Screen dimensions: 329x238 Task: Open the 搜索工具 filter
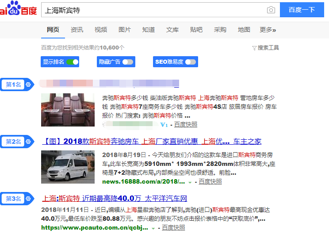tap(265, 48)
